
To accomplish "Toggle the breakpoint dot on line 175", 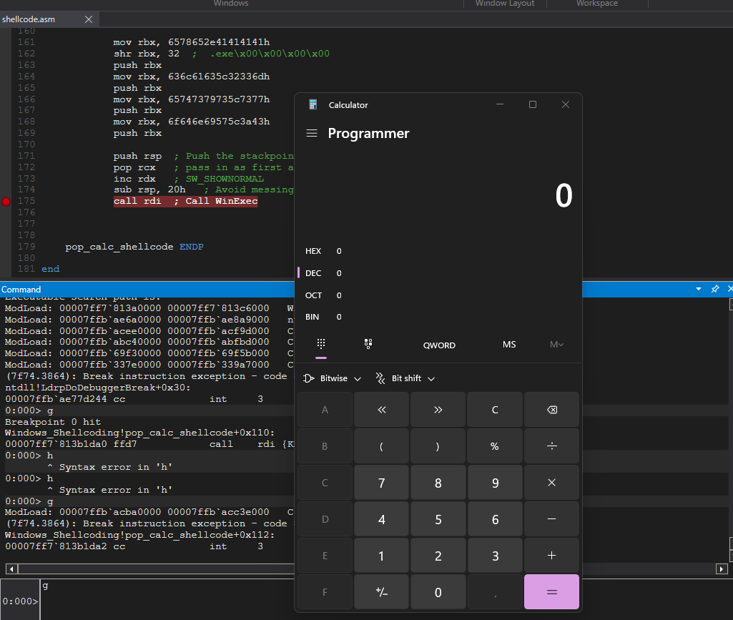I will [6, 202].
